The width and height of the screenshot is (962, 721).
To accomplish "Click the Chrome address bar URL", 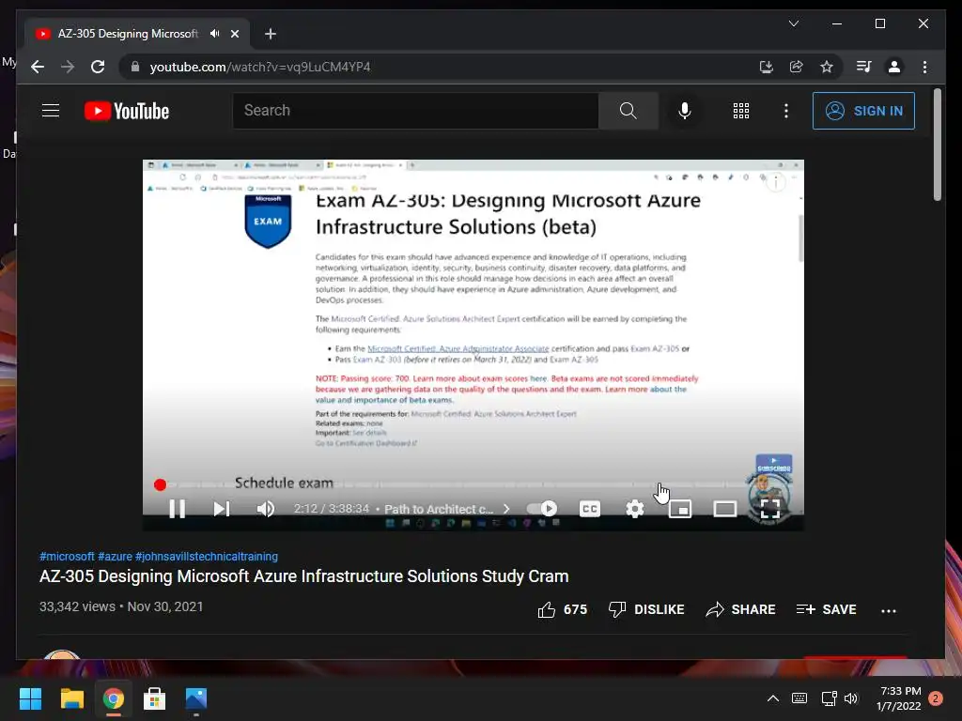I will [x=260, y=67].
